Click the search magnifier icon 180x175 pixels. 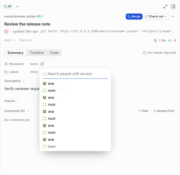[44, 74]
